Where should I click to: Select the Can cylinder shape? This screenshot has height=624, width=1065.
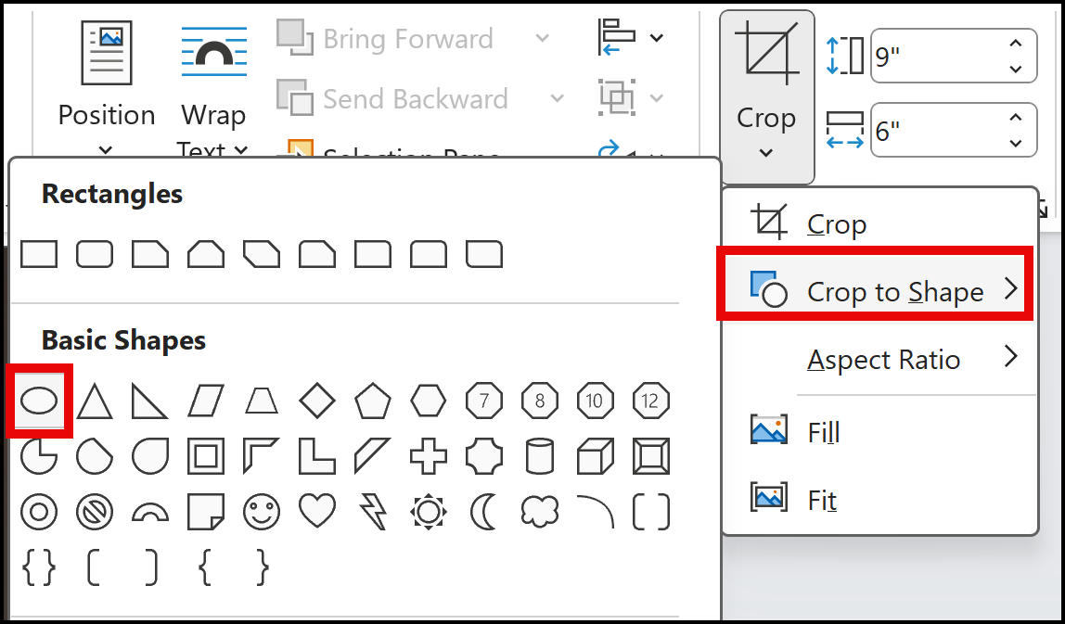540,456
